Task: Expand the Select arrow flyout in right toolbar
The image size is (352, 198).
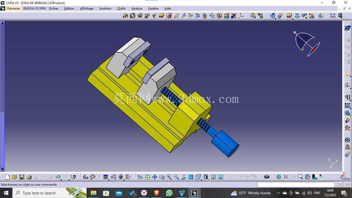Action: point(350,77)
